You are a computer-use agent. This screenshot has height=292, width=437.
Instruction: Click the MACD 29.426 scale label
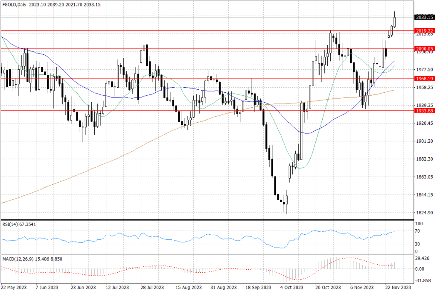[x=422, y=259]
